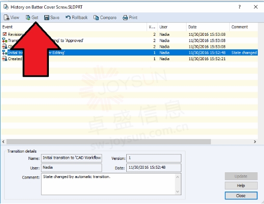Sort by the Date column header
This screenshot has width=264, height=204.
point(208,27)
